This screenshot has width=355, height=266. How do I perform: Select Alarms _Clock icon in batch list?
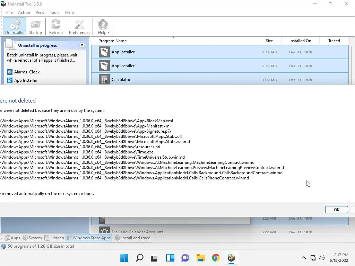coord(9,72)
